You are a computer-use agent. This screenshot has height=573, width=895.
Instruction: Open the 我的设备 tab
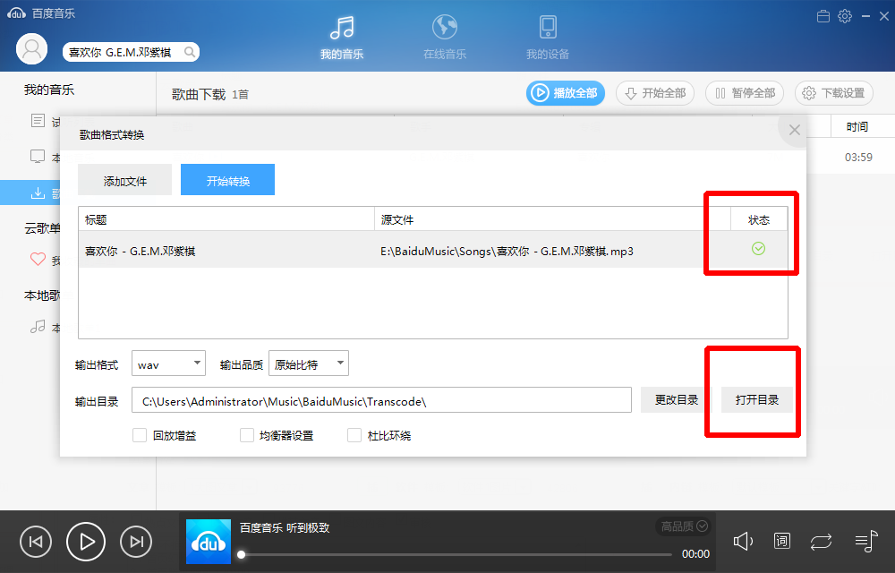[547, 52]
